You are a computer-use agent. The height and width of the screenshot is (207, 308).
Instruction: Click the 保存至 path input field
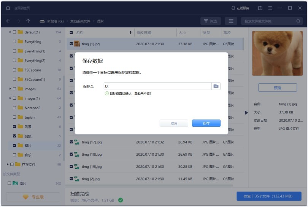pos(157,86)
